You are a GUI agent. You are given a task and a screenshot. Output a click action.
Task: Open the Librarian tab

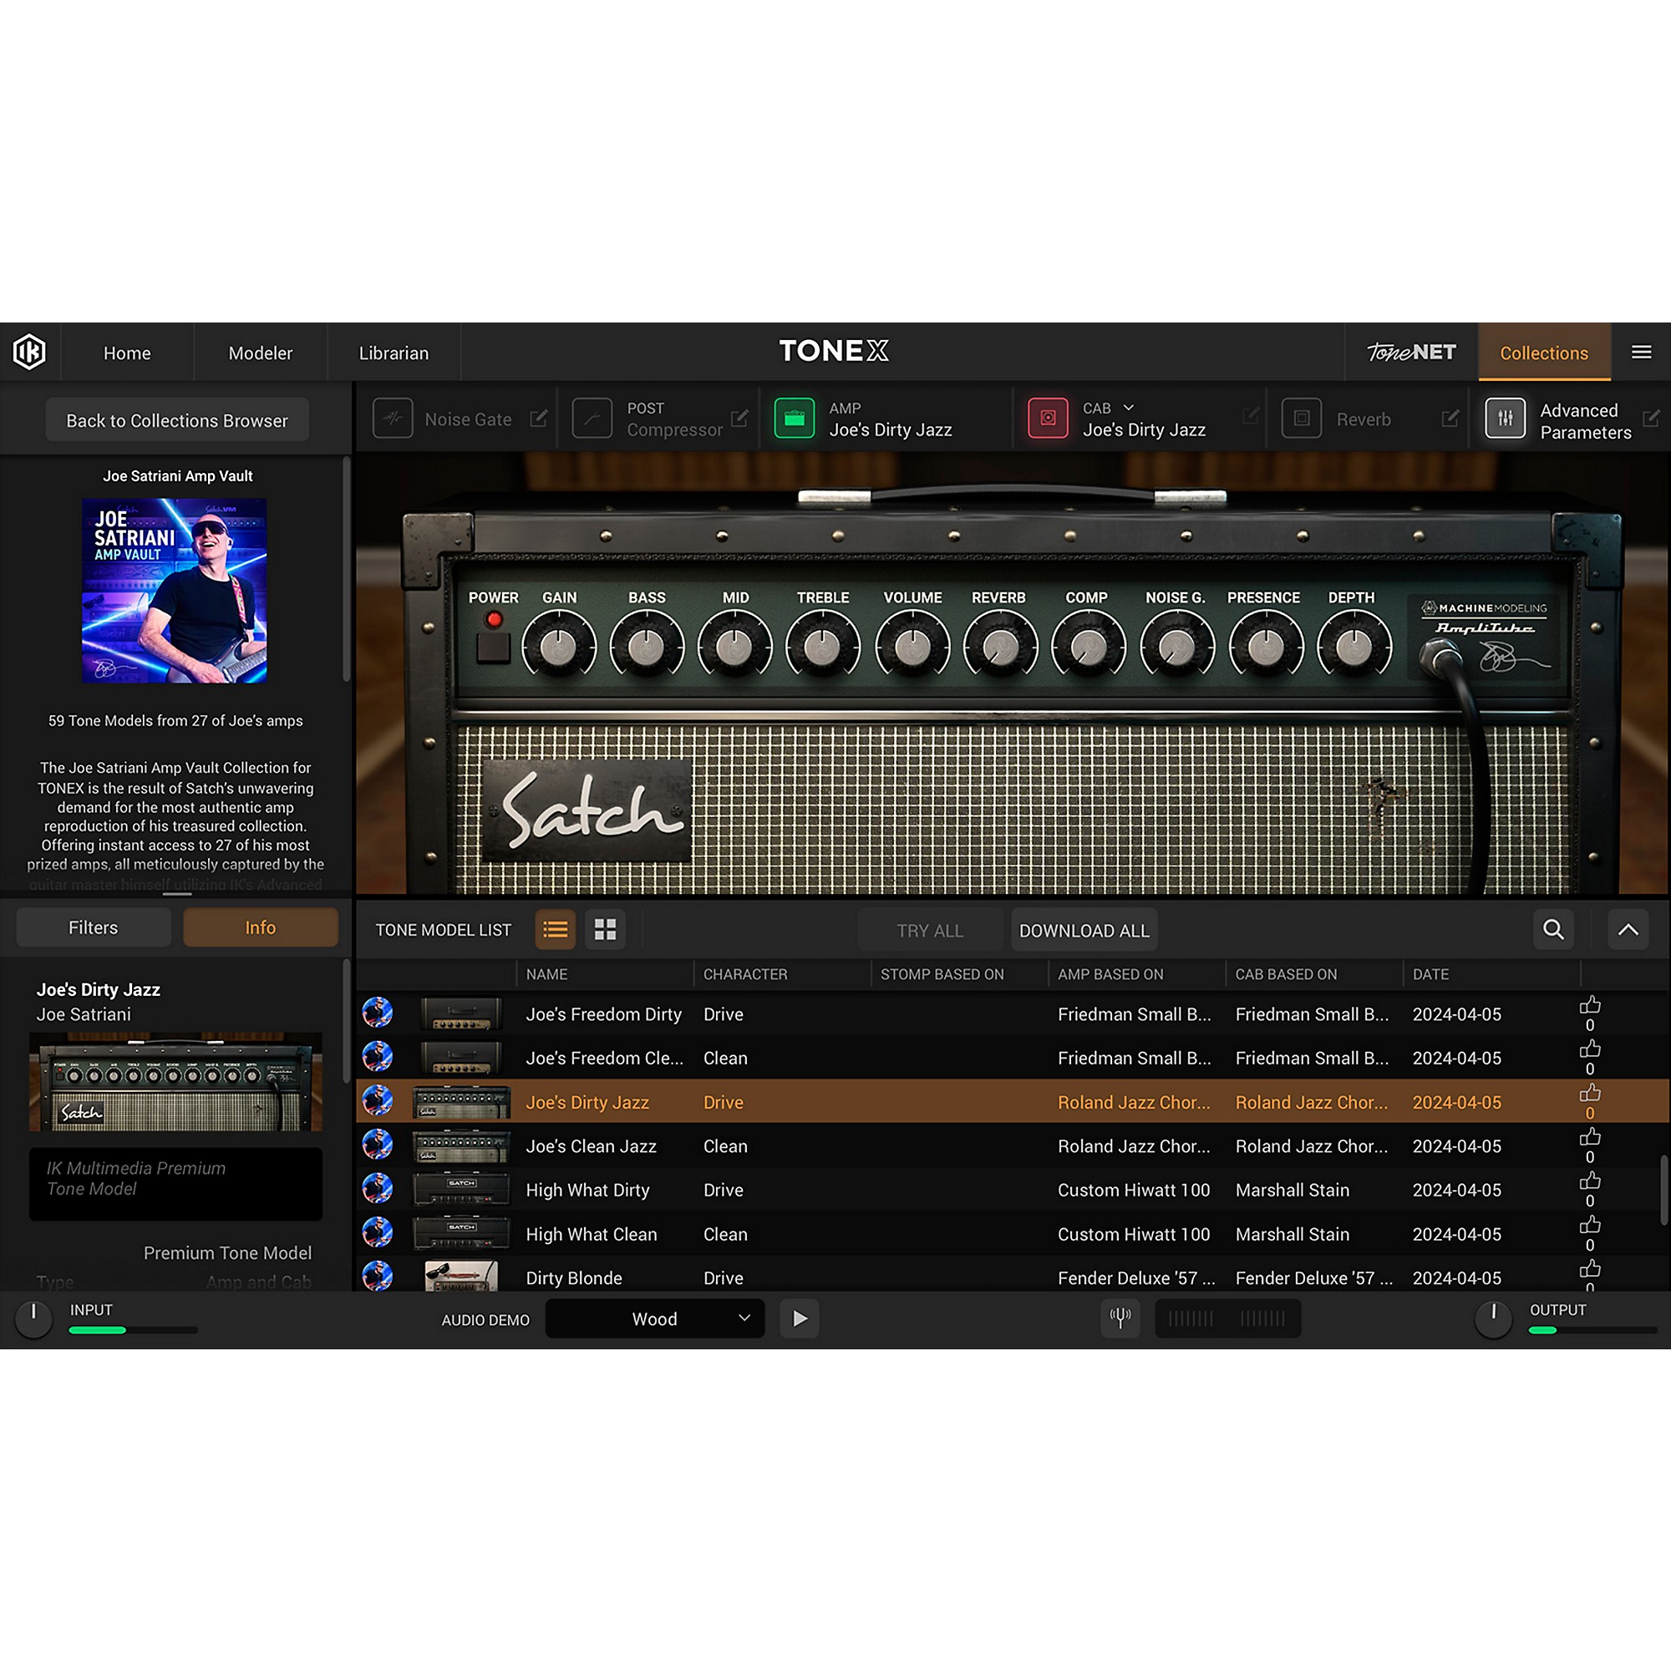coord(394,353)
